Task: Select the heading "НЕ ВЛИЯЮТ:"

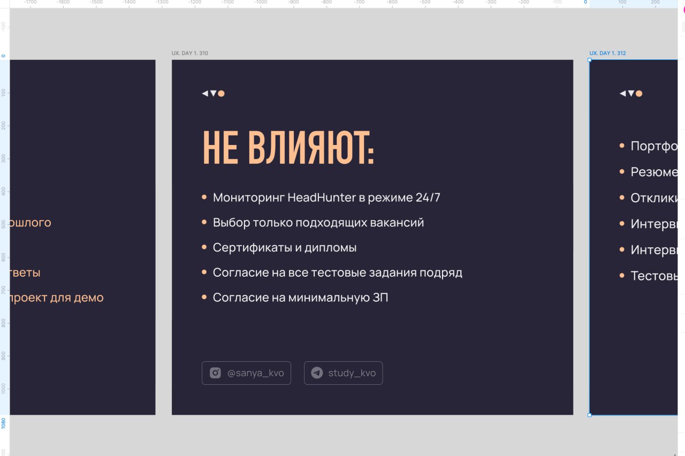Action: point(288,148)
